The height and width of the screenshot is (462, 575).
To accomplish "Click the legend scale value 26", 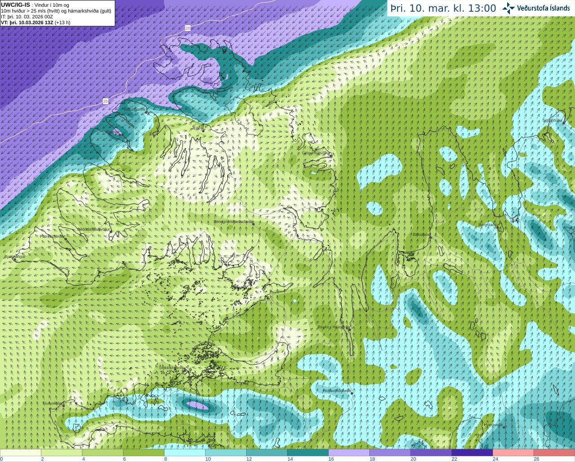I will (536, 459).
